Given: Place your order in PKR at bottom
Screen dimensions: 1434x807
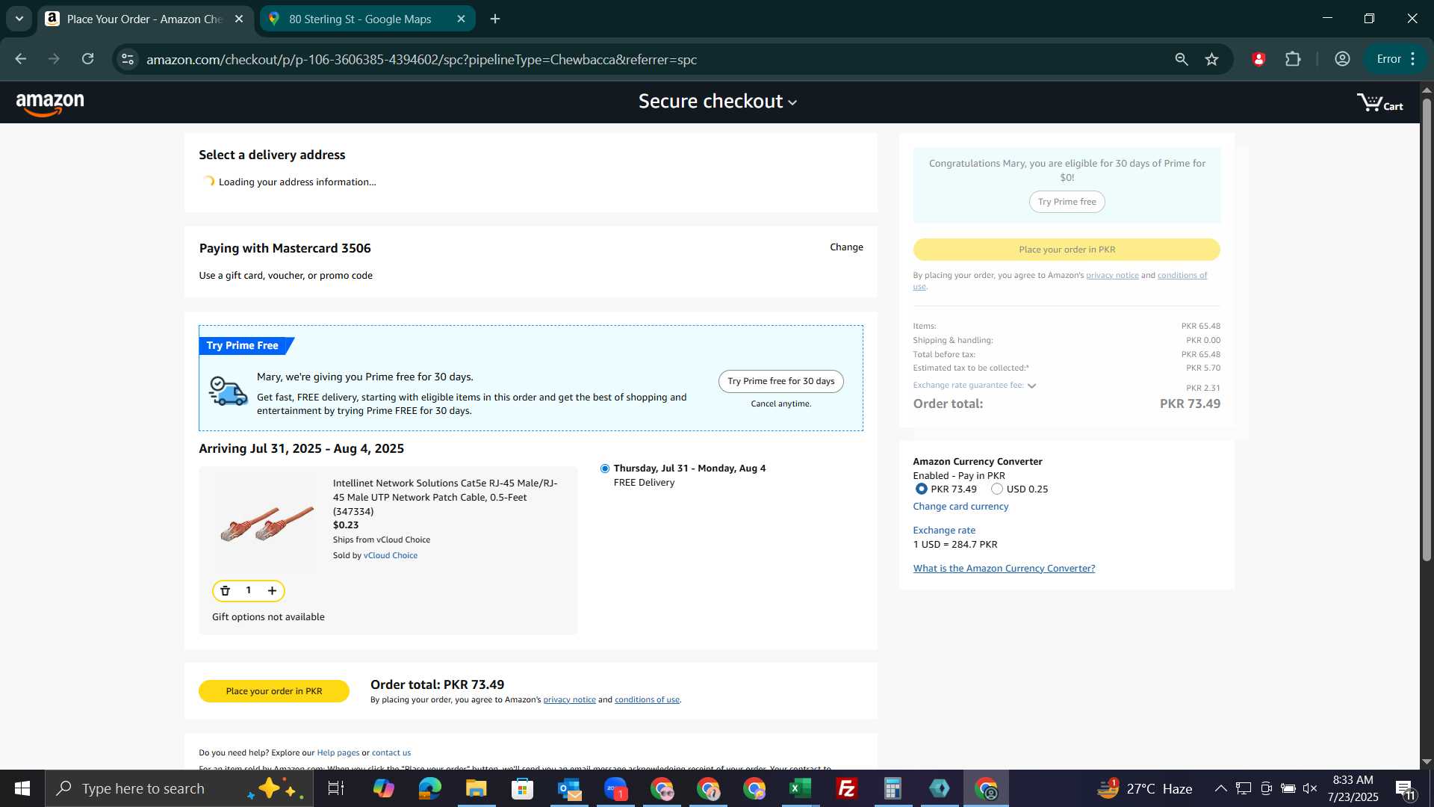Looking at the screenshot, I should coord(273,691).
